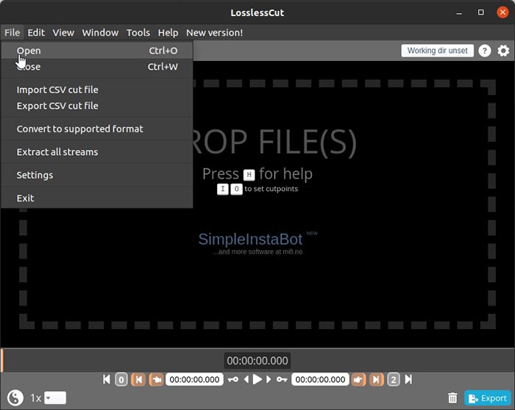Choose Close from File menu
This screenshot has height=410, width=515.
coord(97,67)
